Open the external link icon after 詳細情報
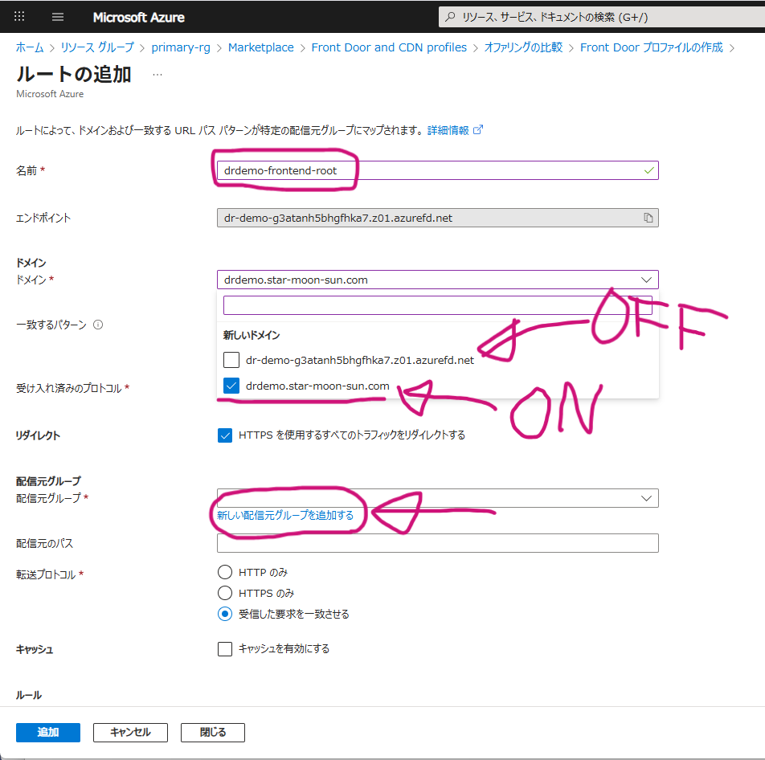The image size is (765, 760). 478,130
